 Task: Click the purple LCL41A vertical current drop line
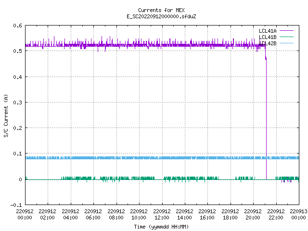point(266,118)
